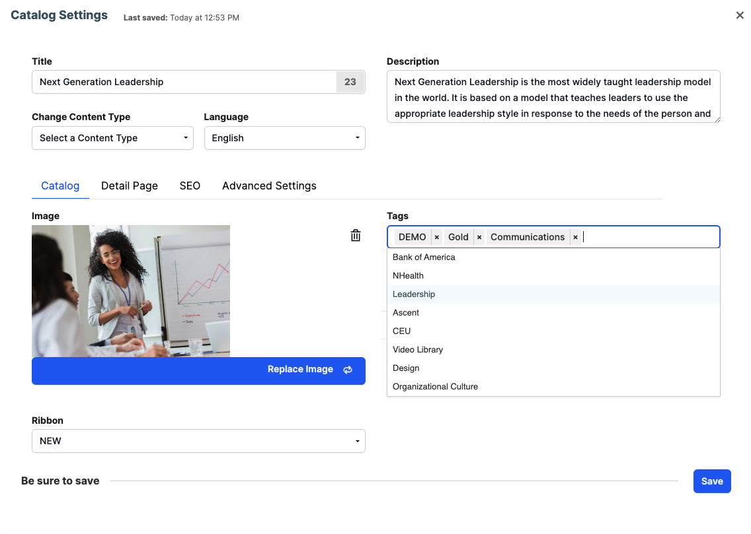Click the refresh icon inside Replace Image button
The image size is (751, 534).
(x=348, y=370)
